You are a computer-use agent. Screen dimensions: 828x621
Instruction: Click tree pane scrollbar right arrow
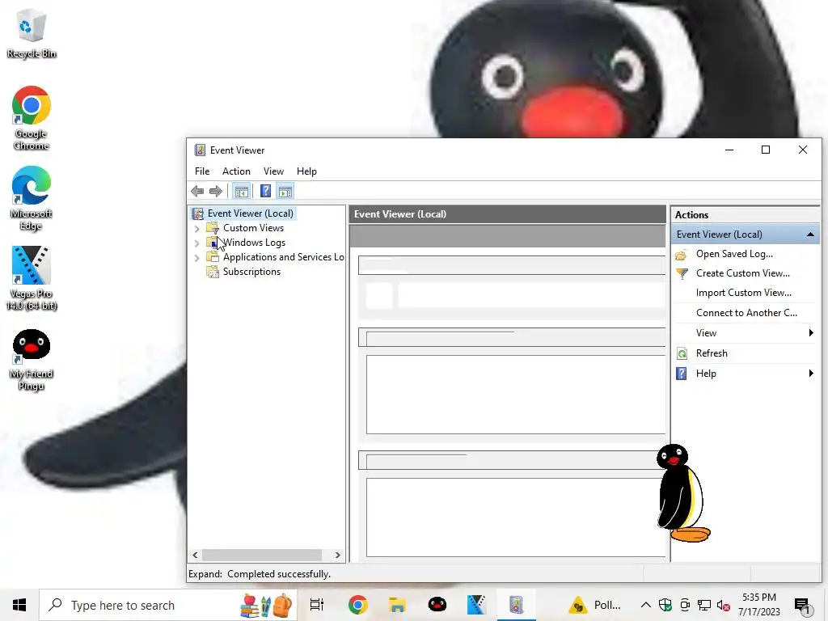pos(337,555)
